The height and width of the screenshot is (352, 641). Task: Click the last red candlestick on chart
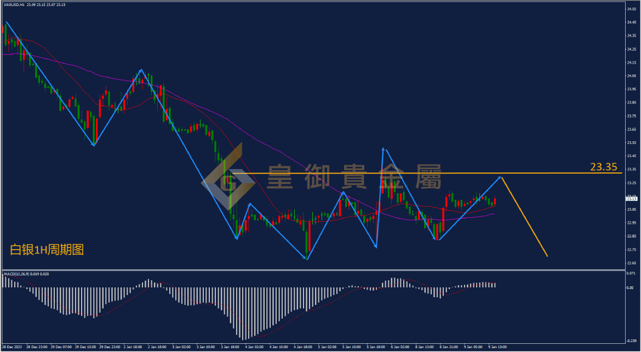pyautogui.click(x=495, y=201)
